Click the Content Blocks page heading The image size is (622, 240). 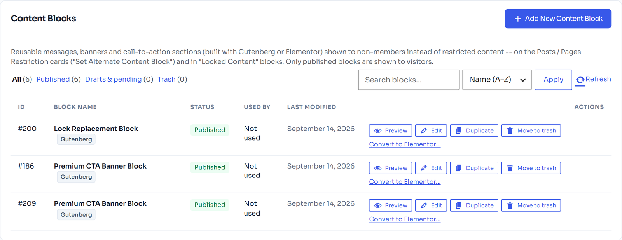(x=44, y=18)
